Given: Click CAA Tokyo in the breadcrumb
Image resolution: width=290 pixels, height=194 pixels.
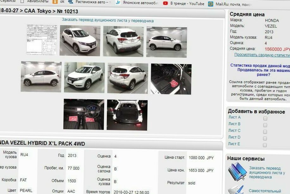Looking at the screenshot, I should pos(38,11).
